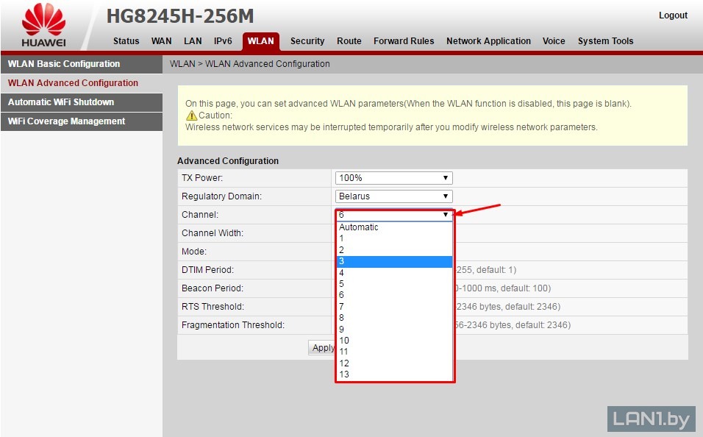Select WLAN Advanced Configuration menu item

pyautogui.click(x=82, y=83)
